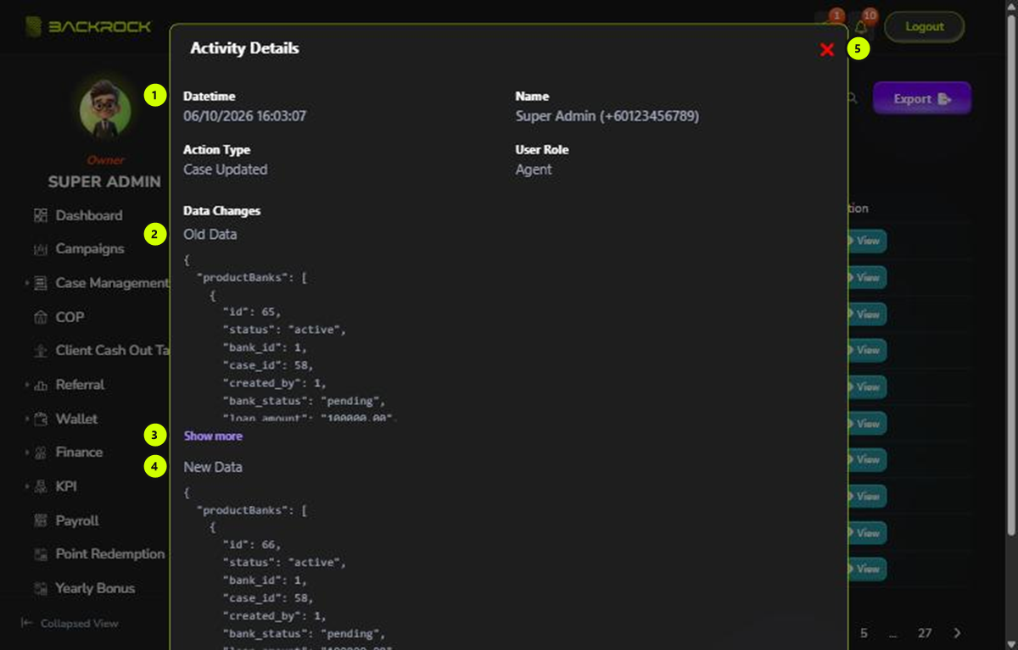This screenshot has height=650, width=1018.
Task: Click the purple Export button
Action: 922,98
